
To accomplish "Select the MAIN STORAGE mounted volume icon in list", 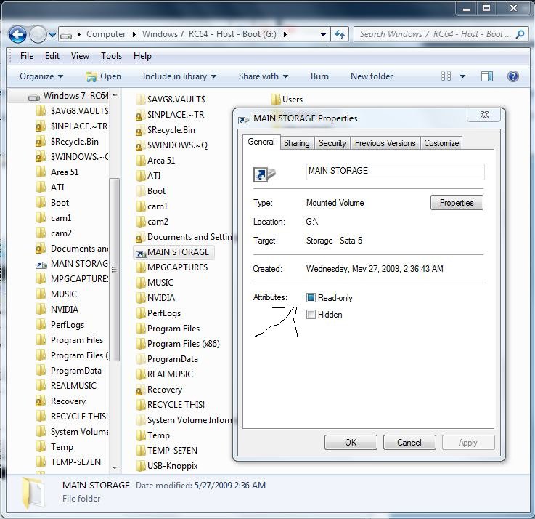I will pyautogui.click(x=141, y=253).
